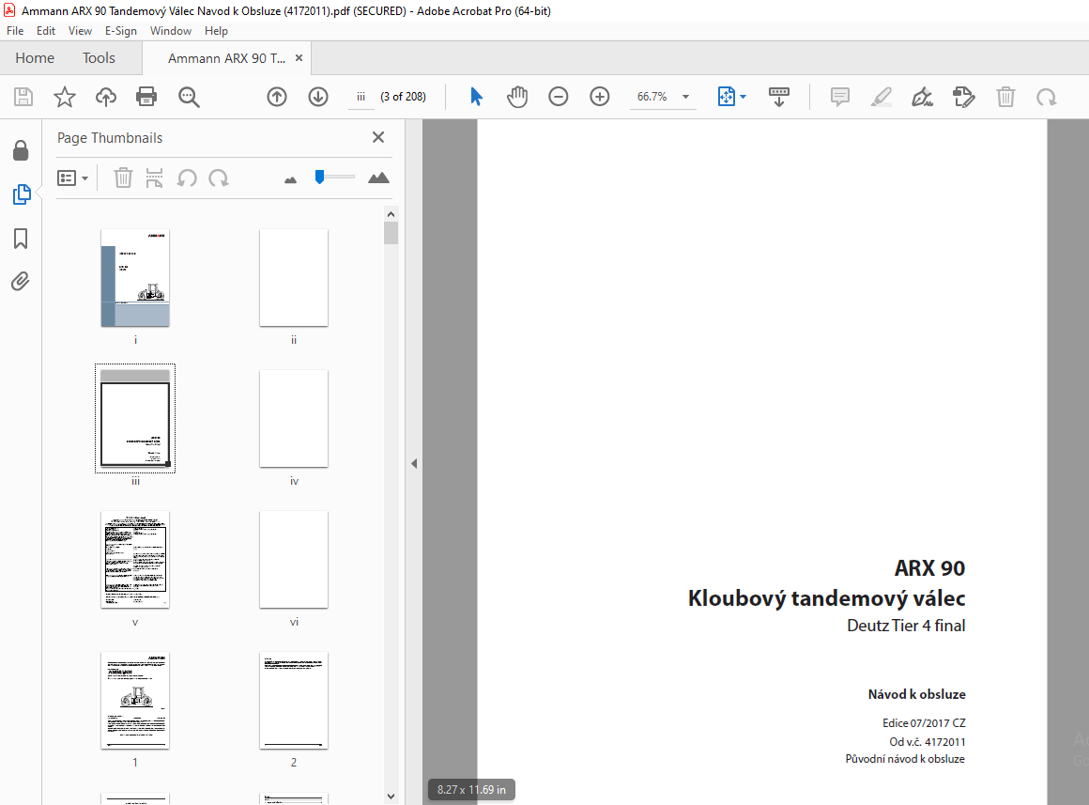Screen dimensions: 1089x805
Task: Open the Attachments paperclip pane
Action: (20, 282)
